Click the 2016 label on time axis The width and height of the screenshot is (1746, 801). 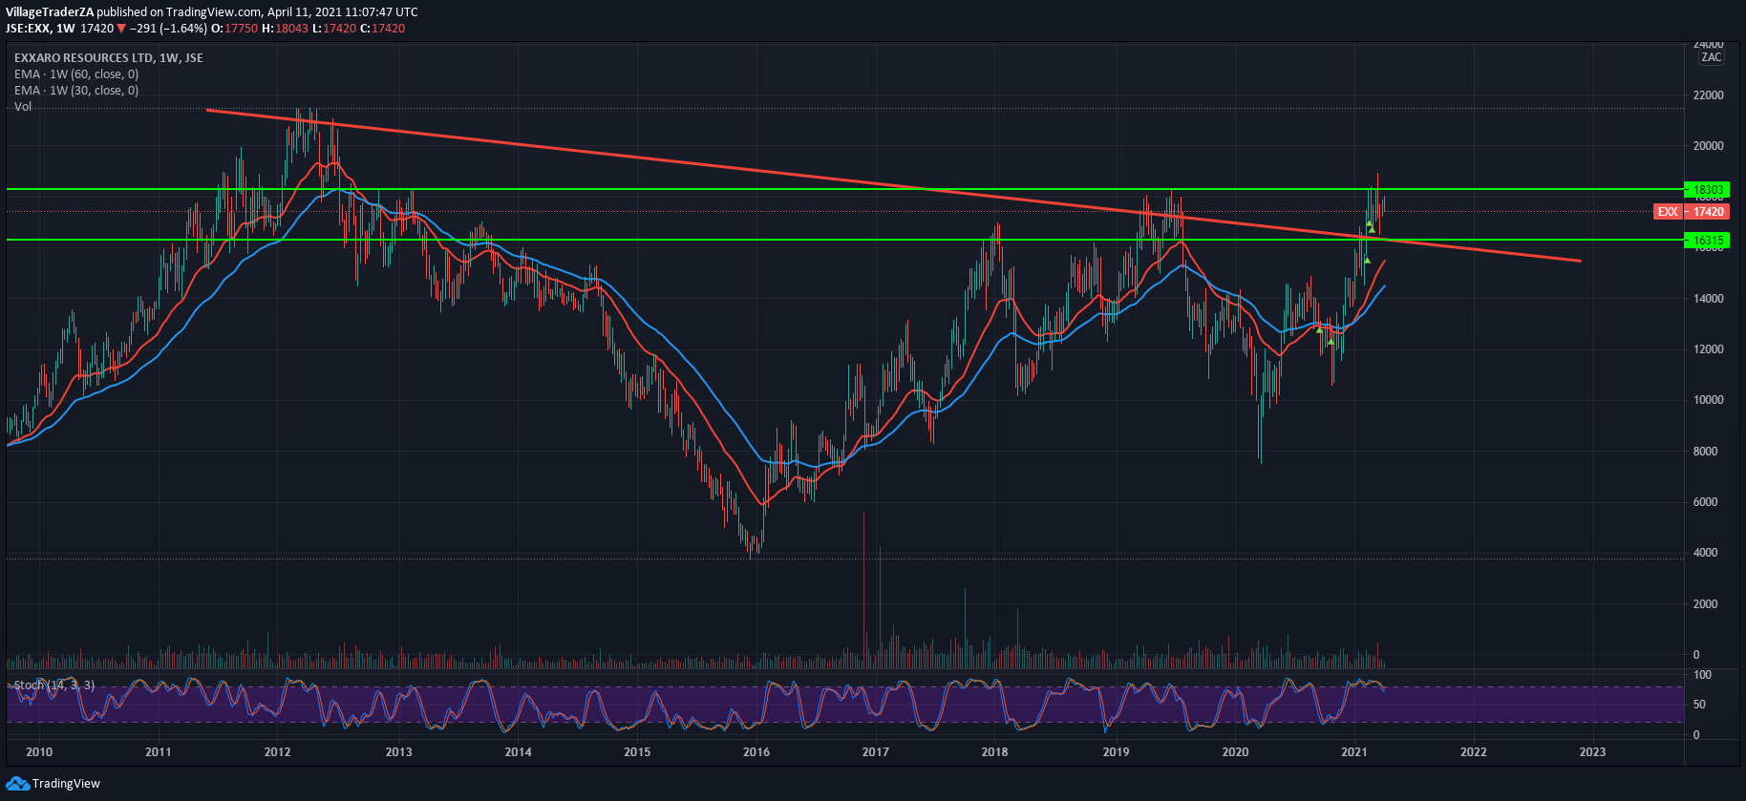(x=756, y=752)
